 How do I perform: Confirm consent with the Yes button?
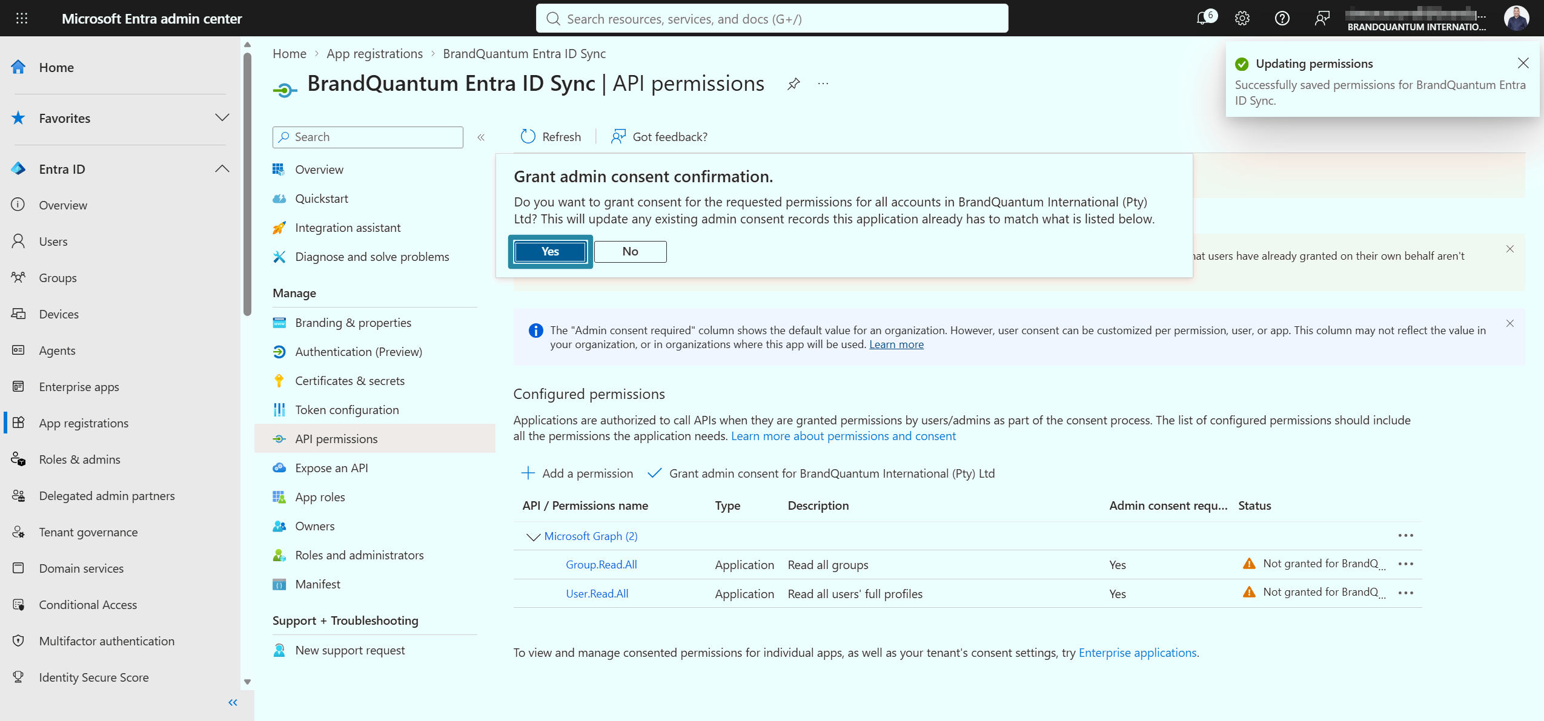click(x=550, y=251)
